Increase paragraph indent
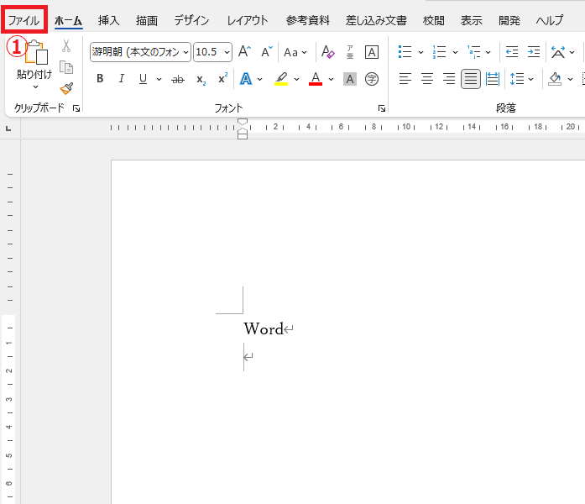The height and width of the screenshot is (504, 585). click(x=534, y=52)
